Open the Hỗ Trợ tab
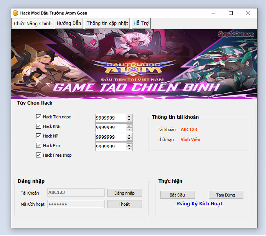 tap(141, 23)
